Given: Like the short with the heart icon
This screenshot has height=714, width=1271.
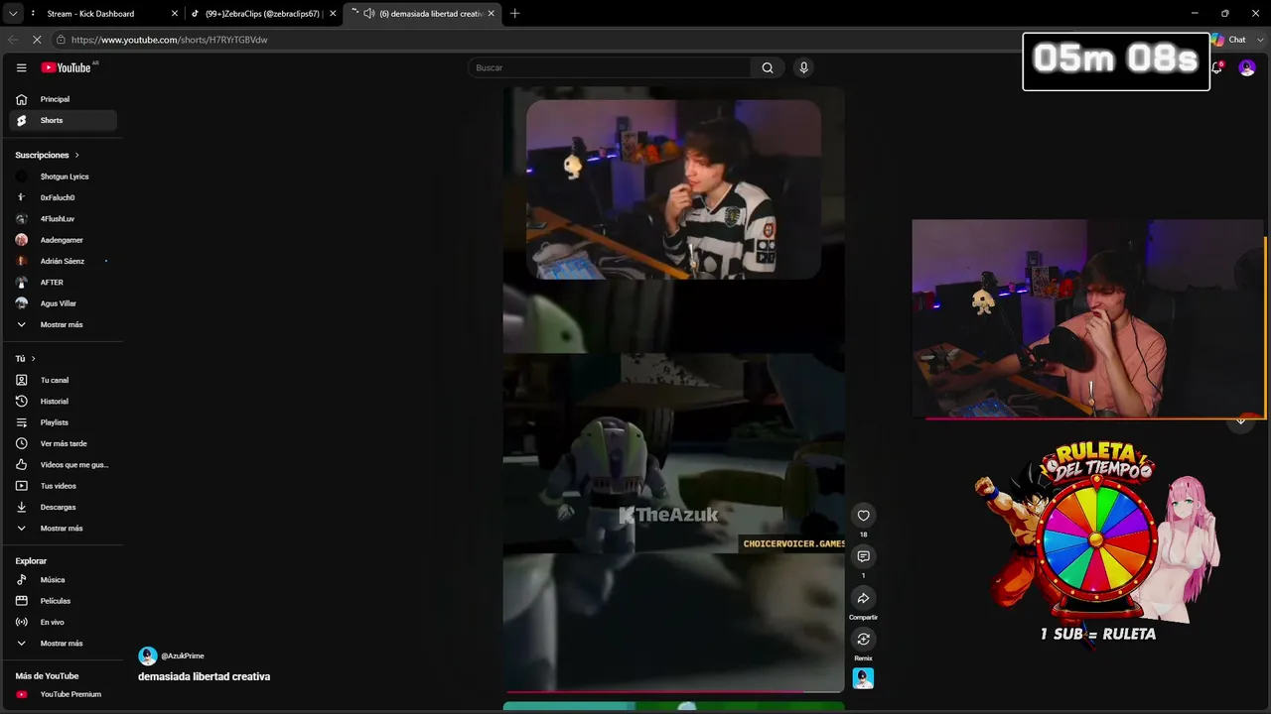Looking at the screenshot, I should [x=863, y=516].
